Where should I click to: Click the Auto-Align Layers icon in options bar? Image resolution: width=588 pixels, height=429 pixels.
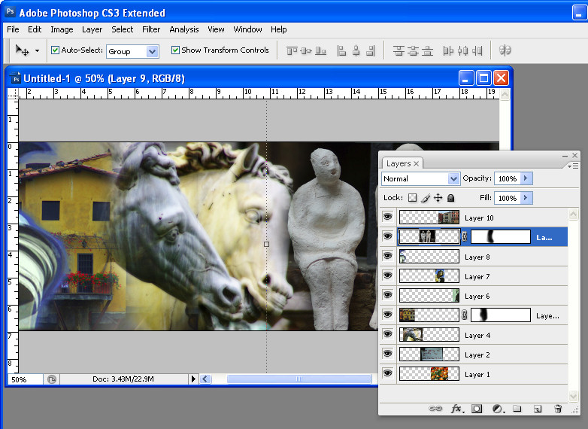click(505, 50)
